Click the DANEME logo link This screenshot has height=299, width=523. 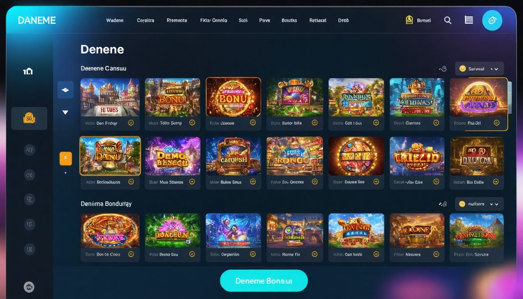click(x=37, y=20)
